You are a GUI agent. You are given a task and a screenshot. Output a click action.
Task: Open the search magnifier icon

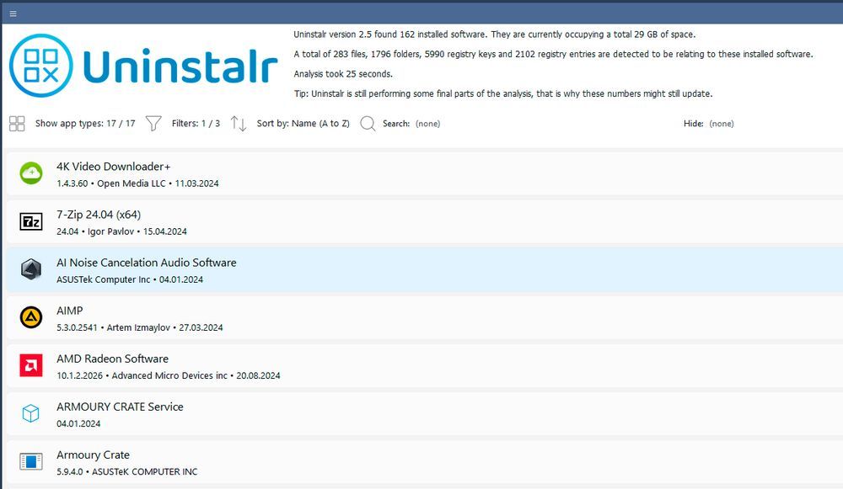368,123
